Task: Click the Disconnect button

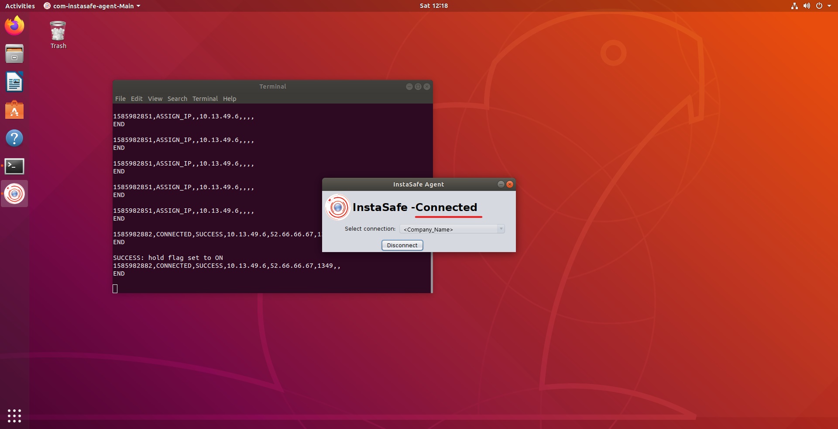Action: click(x=402, y=246)
